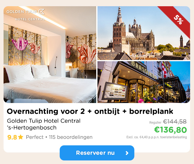Click the toeristenbelasting tax note

(x=156, y=137)
